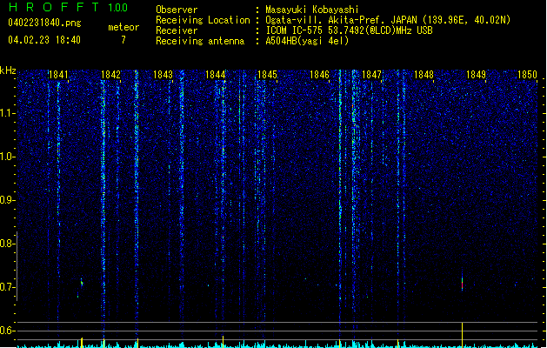This screenshot has height=348, width=547.
Task: Click the 0.8 kHz frequency tick label
Action: [7, 244]
